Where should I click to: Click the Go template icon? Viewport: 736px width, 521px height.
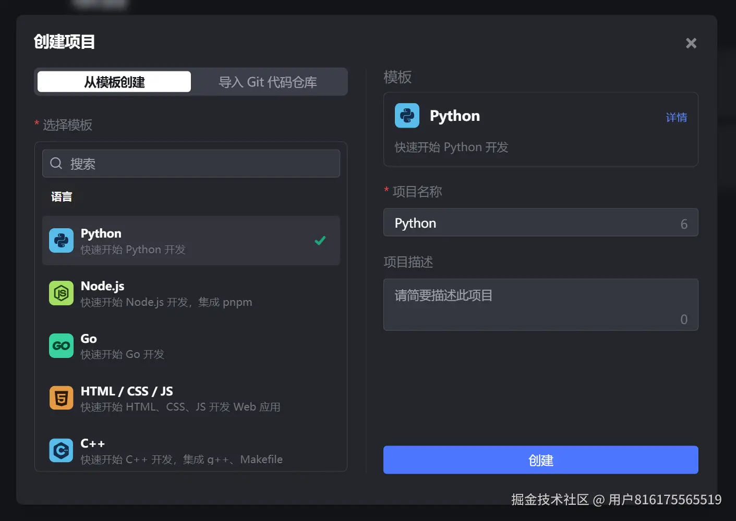[x=61, y=346]
